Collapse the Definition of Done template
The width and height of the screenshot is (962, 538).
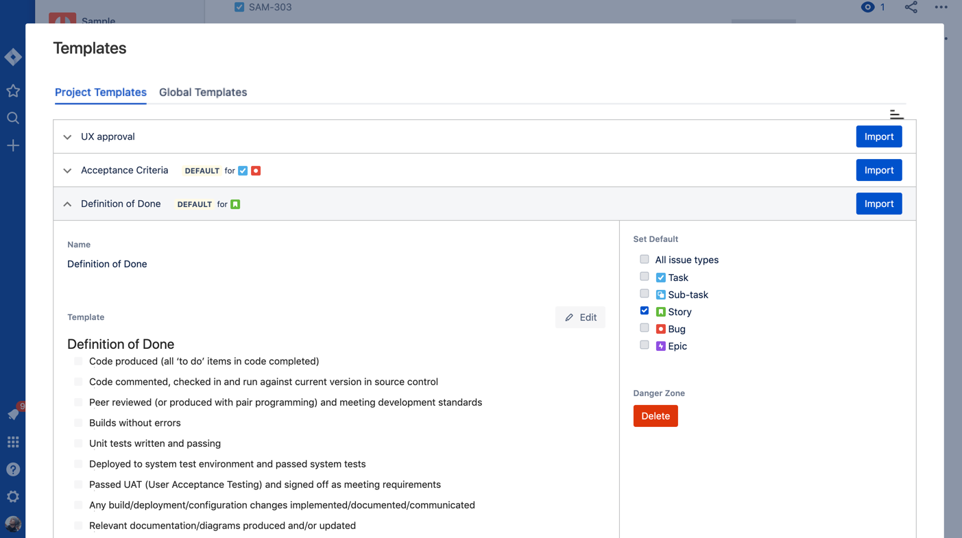pyautogui.click(x=67, y=204)
